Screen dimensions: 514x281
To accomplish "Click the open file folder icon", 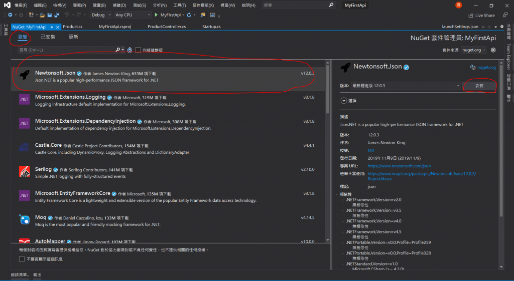I will click(x=42, y=15).
